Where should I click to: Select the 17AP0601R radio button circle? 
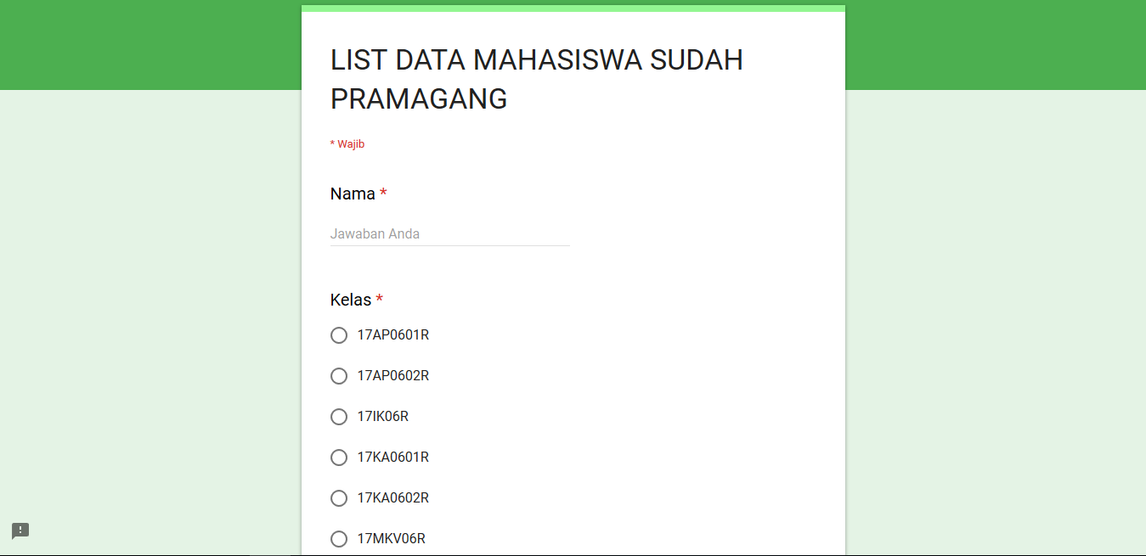[339, 335]
